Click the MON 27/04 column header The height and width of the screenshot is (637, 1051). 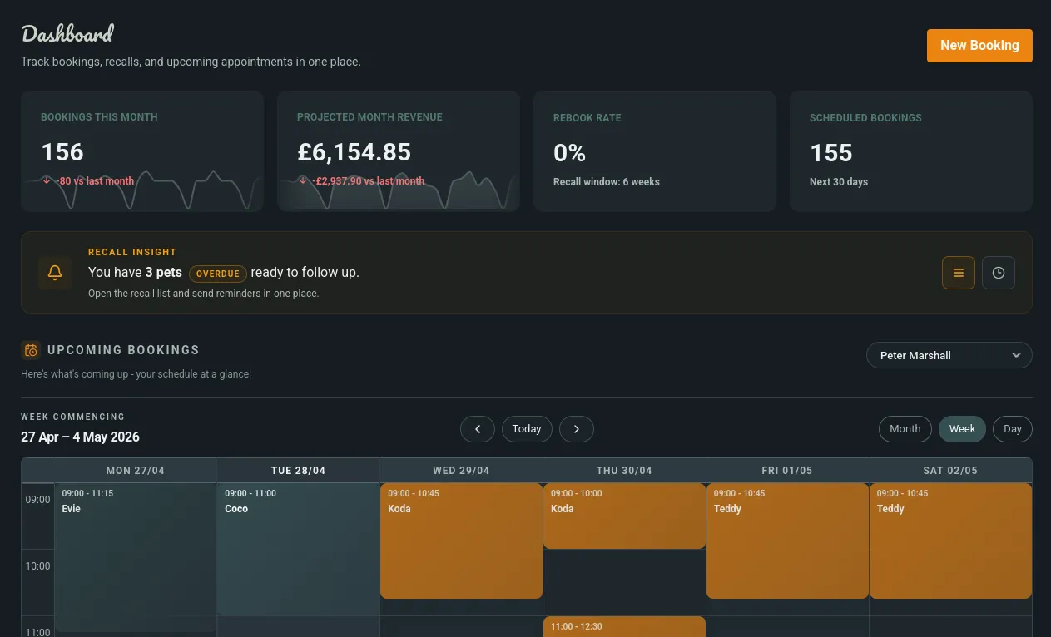136,471
